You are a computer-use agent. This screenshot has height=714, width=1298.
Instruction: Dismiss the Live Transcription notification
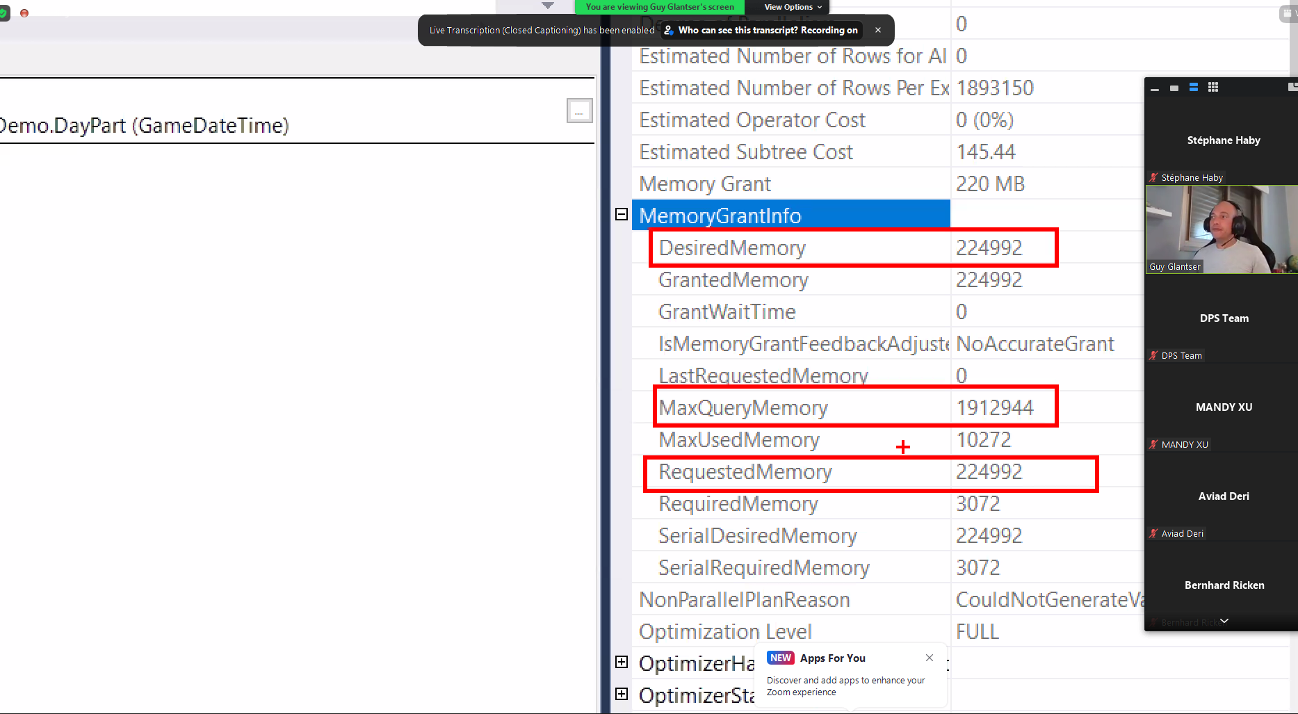point(878,30)
